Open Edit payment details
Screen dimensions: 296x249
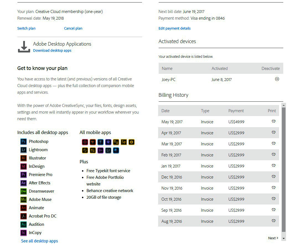click(175, 28)
